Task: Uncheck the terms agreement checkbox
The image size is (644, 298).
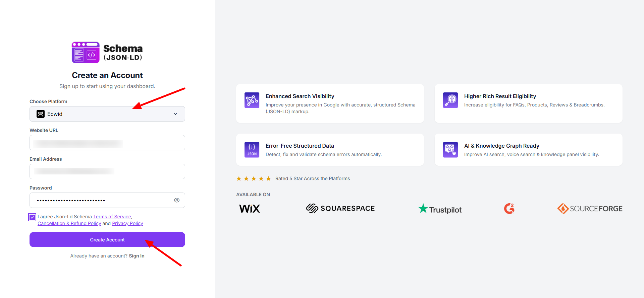Action: (x=32, y=217)
